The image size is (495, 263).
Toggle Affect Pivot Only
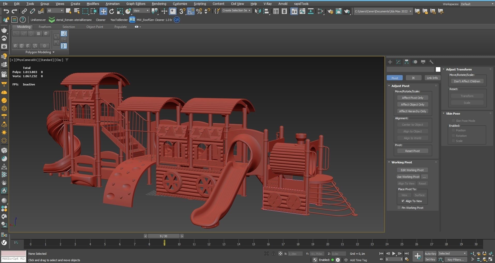pyautogui.click(x=413, y=98)
